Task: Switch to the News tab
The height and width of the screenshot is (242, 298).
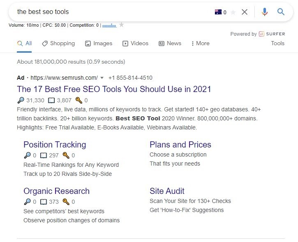Action: pyautogui.click(x=170, y=43)
